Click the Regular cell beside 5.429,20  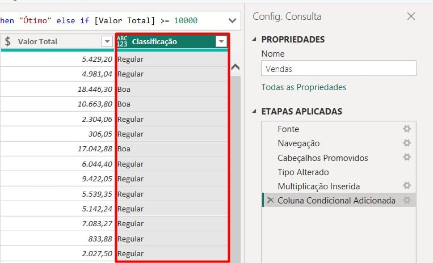[x=172, y=59]
